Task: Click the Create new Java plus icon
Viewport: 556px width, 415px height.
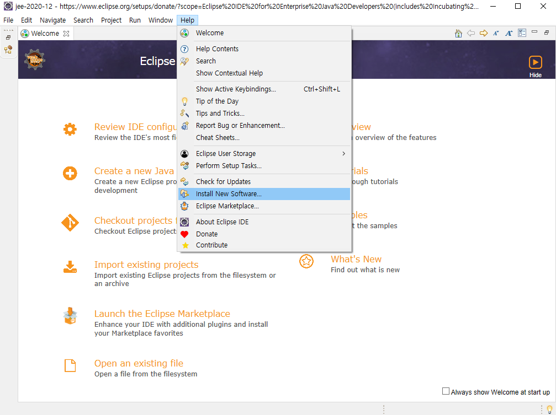Action: (70, 174)
